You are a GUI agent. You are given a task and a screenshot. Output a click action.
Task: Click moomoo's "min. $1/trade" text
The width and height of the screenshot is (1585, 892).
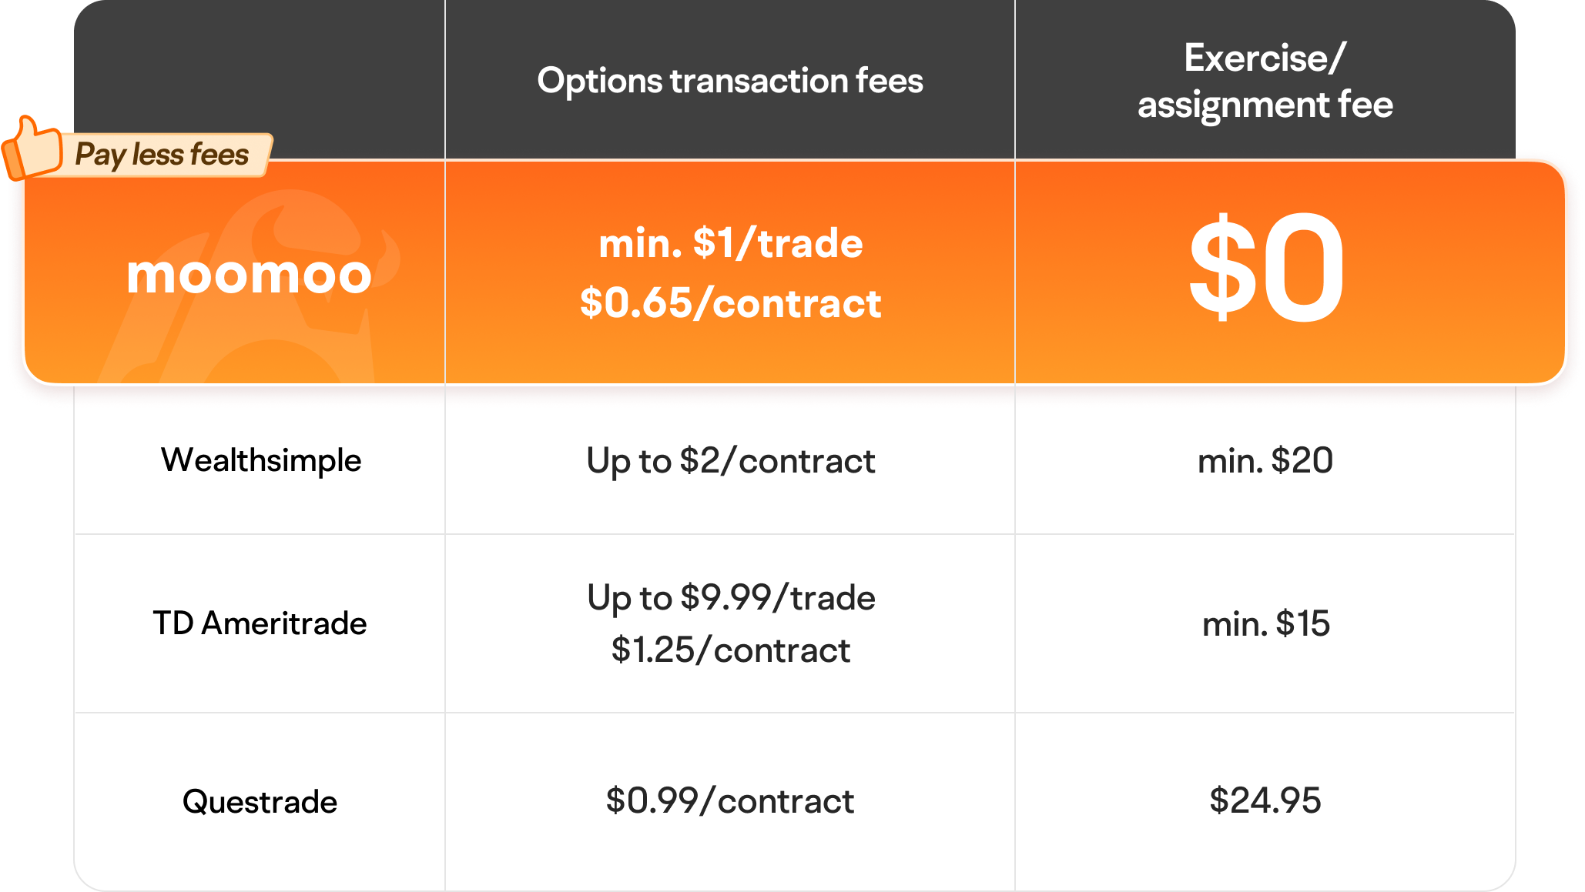730,244
